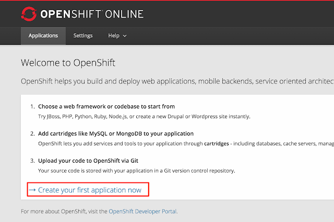Open the OpenShift Developer Portal link

(142, 212)
